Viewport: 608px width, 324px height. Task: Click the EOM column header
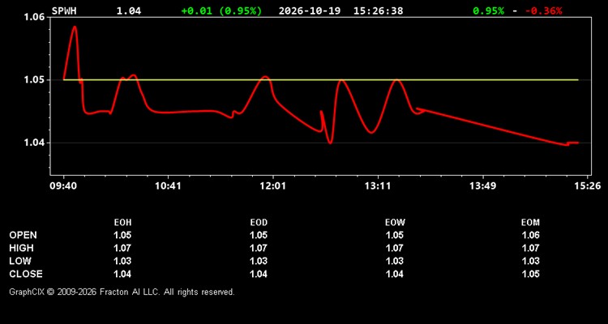tap(530, 223)
